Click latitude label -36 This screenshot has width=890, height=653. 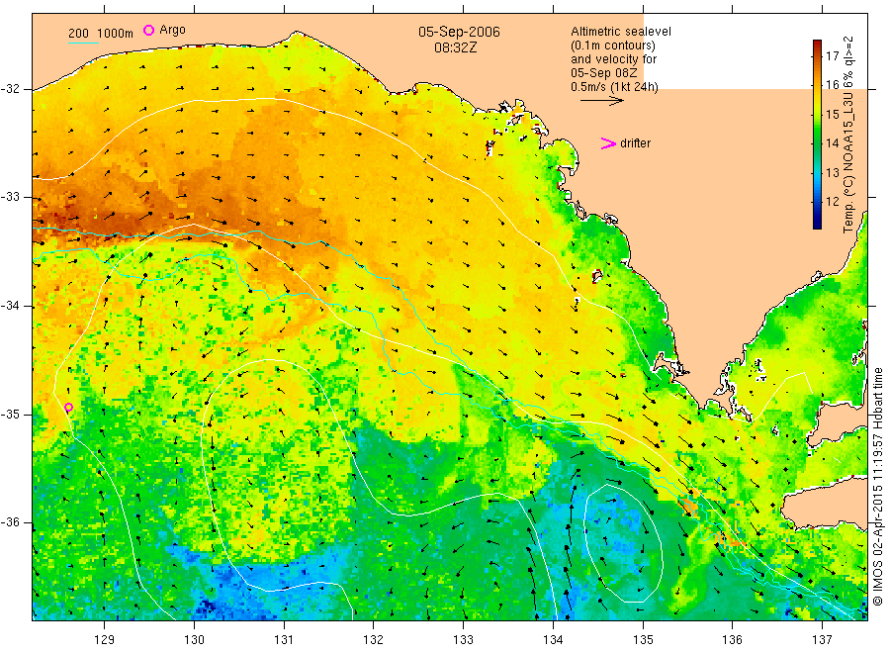tap(10, 522)
